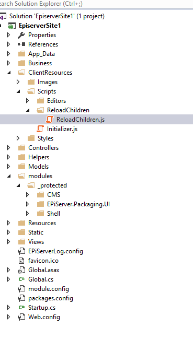Collapse the Scripts folder arrow
The height and width of the screenshot is (351, 193).
click(18, 91)
